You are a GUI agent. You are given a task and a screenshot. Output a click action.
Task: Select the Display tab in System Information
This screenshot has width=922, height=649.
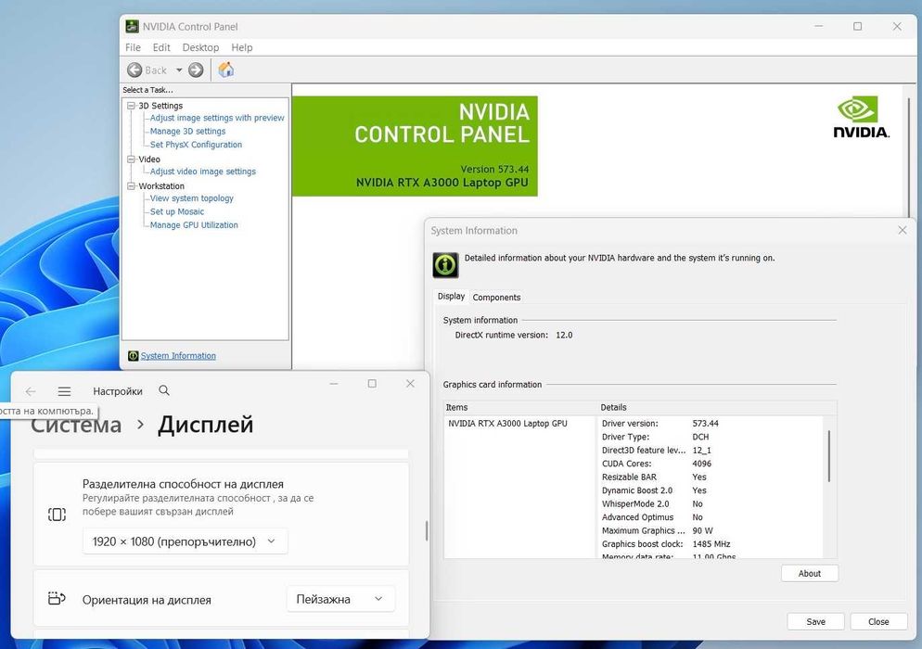click(x=451, y=297)
